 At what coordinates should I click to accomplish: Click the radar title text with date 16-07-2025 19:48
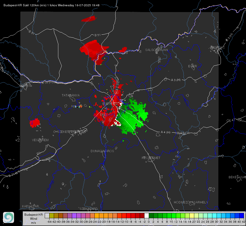point(52,5)
